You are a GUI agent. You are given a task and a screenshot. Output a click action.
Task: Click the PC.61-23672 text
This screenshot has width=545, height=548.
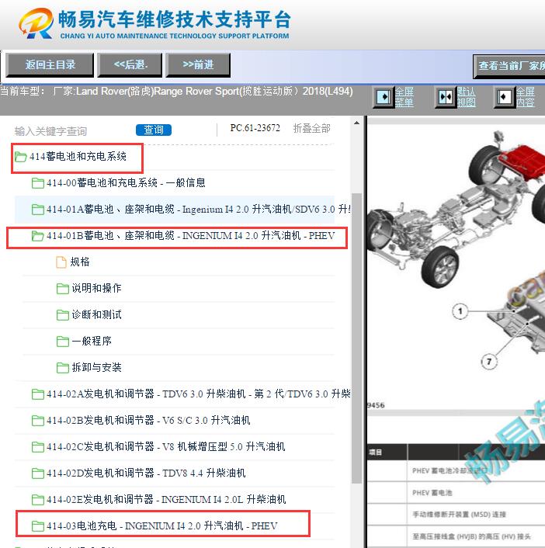click(x=255, y=128)
